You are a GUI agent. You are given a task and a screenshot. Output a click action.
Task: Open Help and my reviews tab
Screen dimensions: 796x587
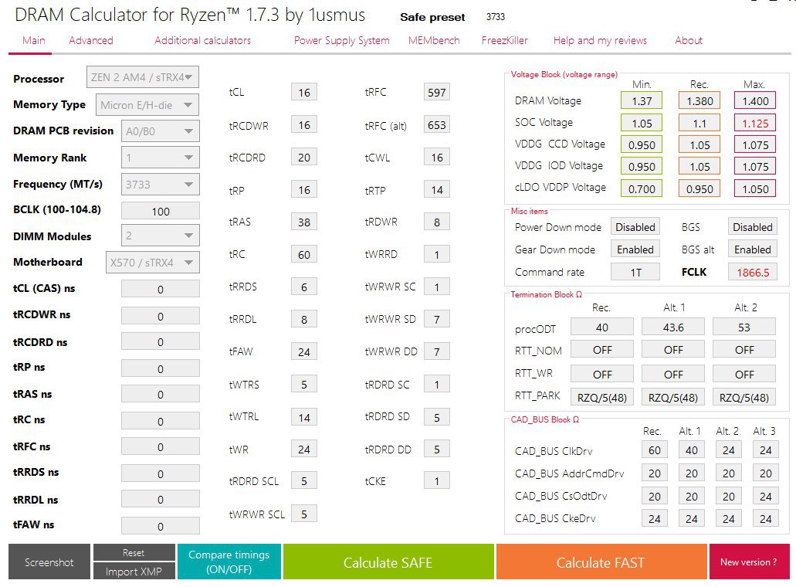[600, 41]
